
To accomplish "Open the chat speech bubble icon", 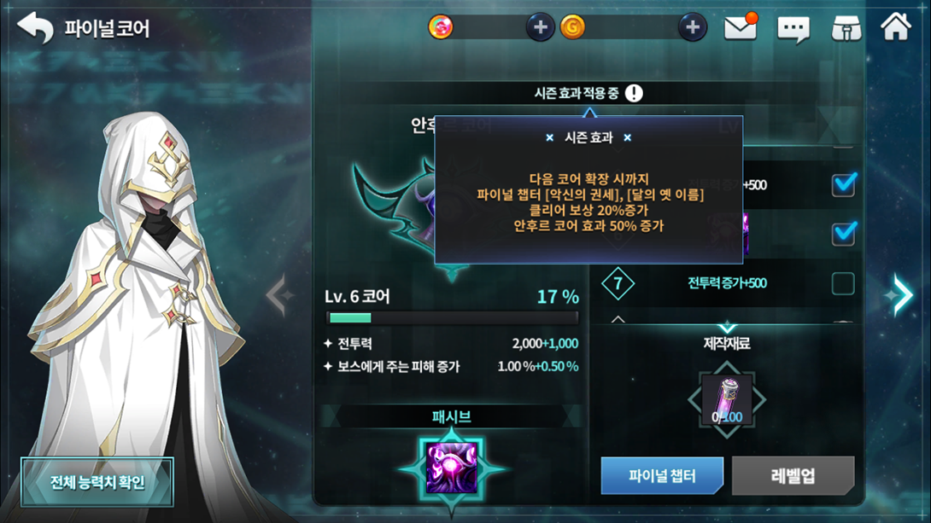I will [x=793, y=28].
